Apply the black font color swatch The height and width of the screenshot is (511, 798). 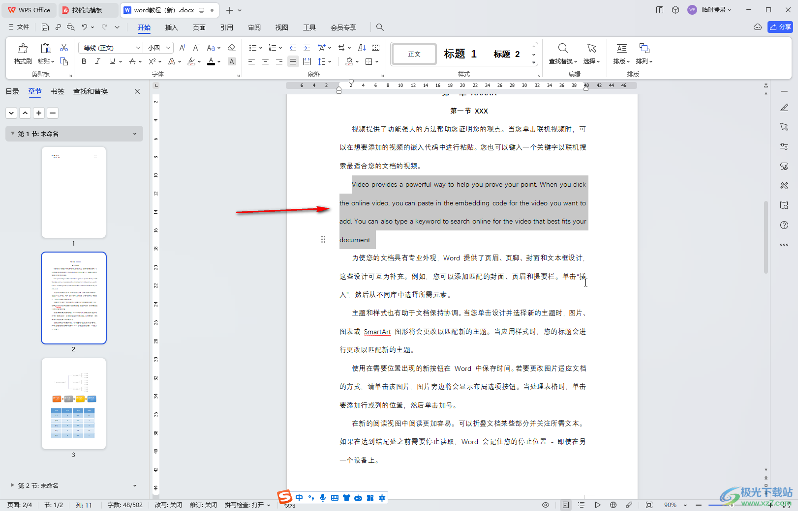[x=211, y=61]
